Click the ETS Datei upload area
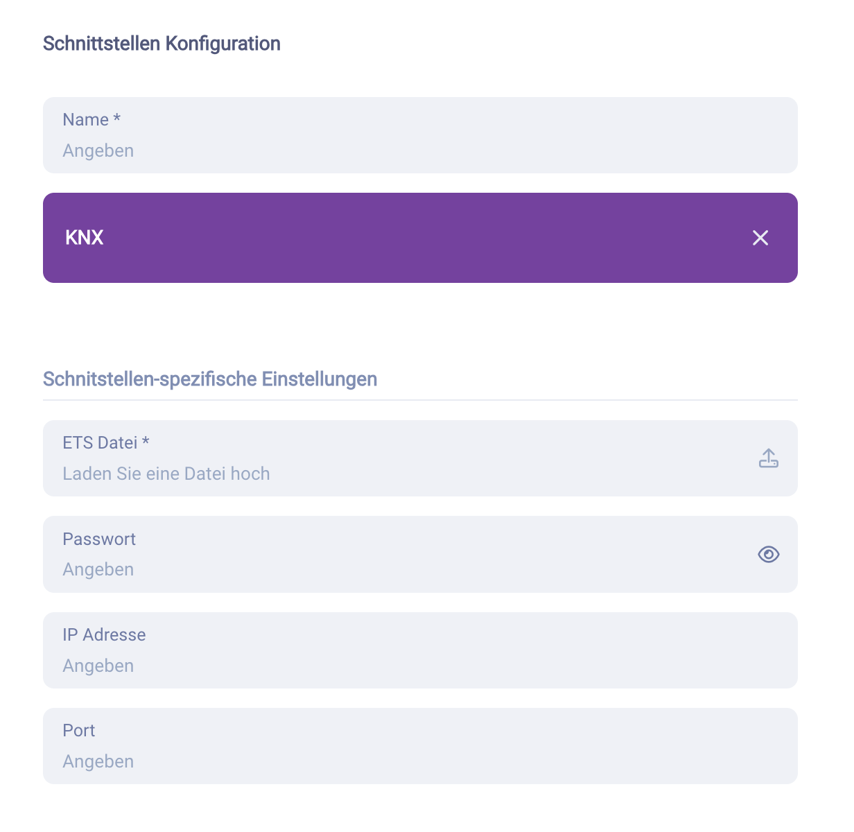 (x=347, y=458)
